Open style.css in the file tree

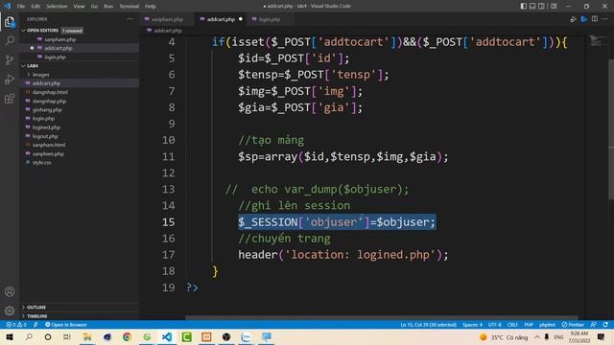42,162
